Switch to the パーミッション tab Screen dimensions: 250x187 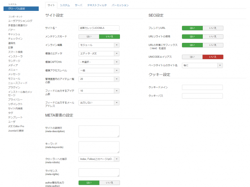point(120,5)
